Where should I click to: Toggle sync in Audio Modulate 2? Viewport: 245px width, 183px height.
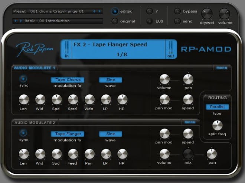pos(23,133)
